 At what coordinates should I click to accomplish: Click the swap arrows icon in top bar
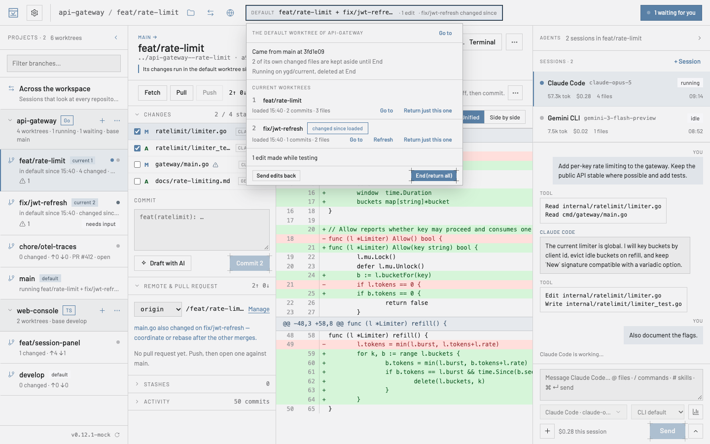tap(211, 13)
